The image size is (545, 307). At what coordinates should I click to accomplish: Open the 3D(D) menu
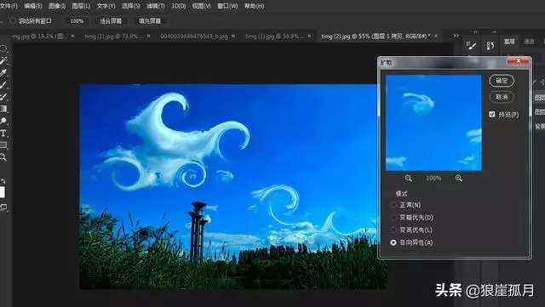click(179, 6)
